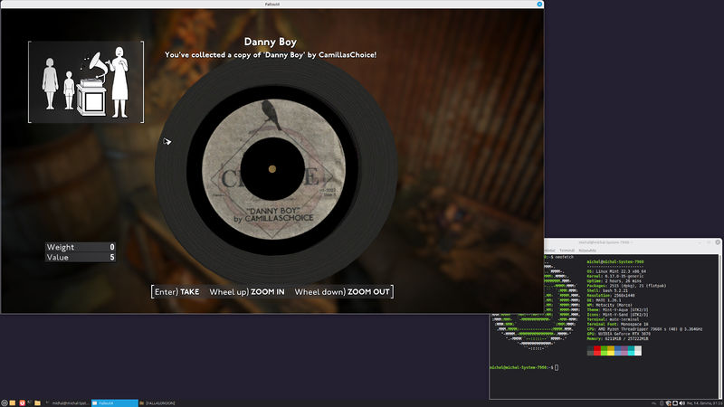Click the terminal launcher icon in taskbar
The height and width of the screenshot is (407, 724).
pyautogui.click(x=30, y=402)
